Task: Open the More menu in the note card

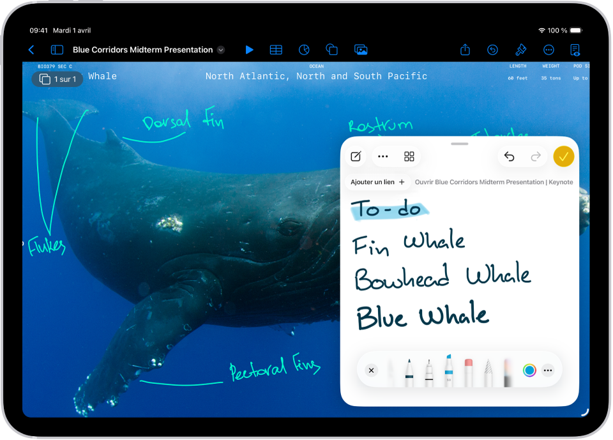Action: [x=382, y=156]
